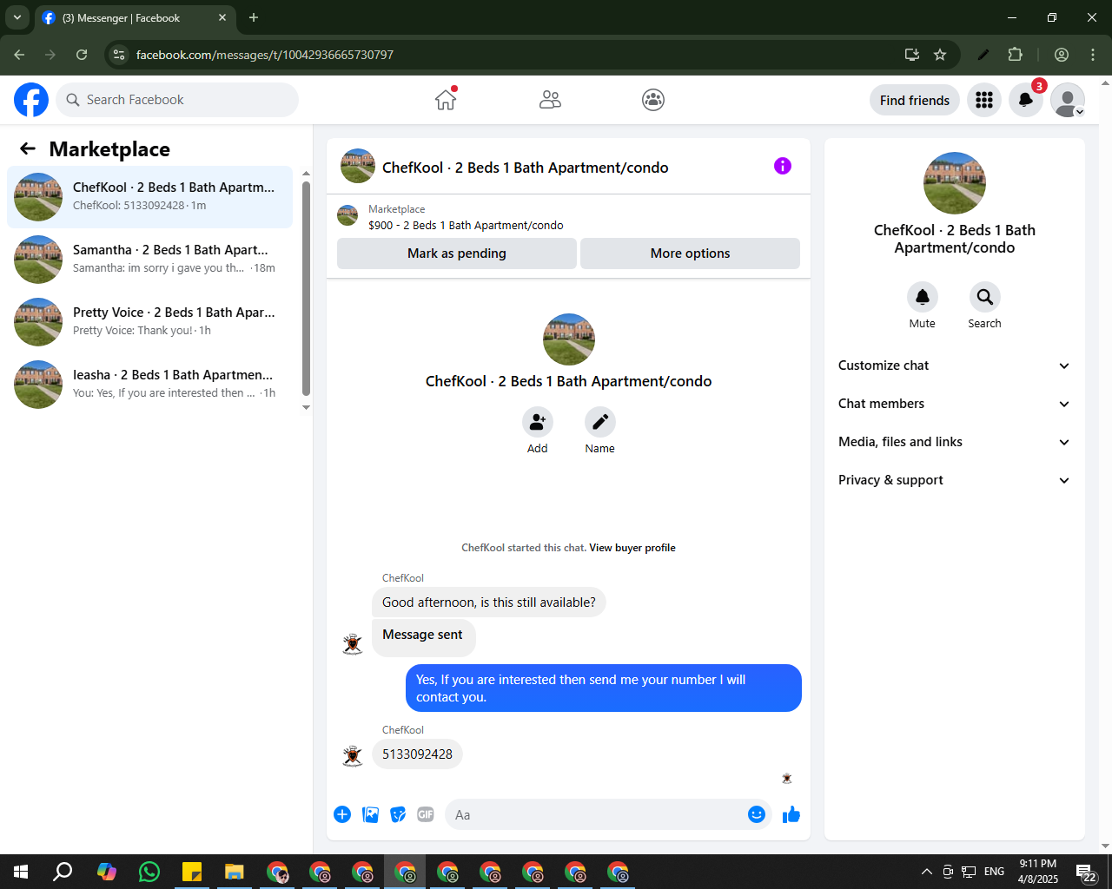1112x889 pixels.
Task: Open Chrome extensions puzzle icon
Action: [x=1015, y=55]
